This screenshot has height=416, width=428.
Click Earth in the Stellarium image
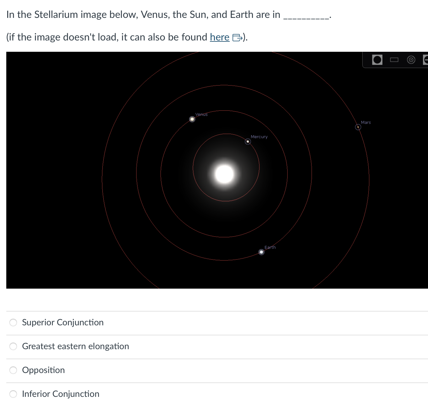click(x=261, y=252)
